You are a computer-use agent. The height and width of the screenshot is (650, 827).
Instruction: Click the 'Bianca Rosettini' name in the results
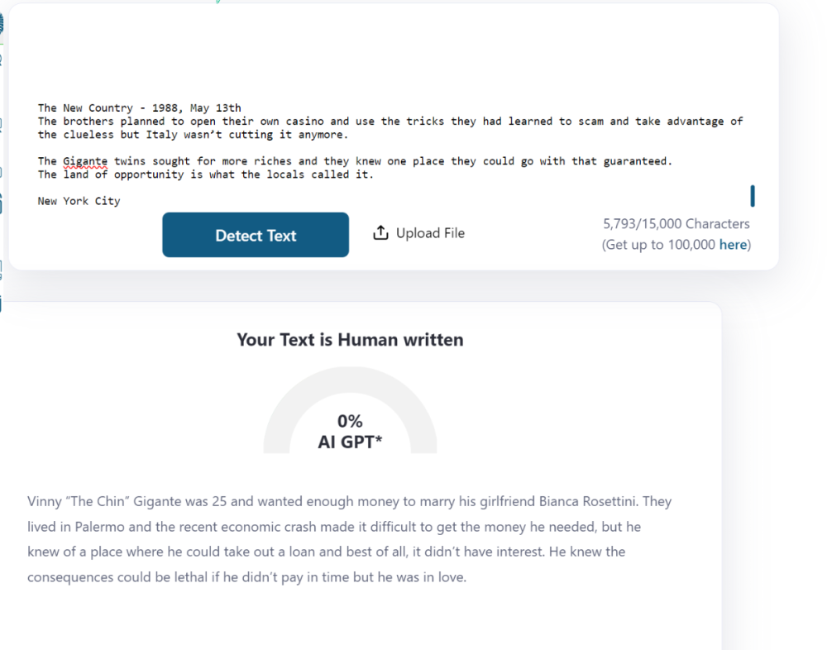tap(587, 502)
